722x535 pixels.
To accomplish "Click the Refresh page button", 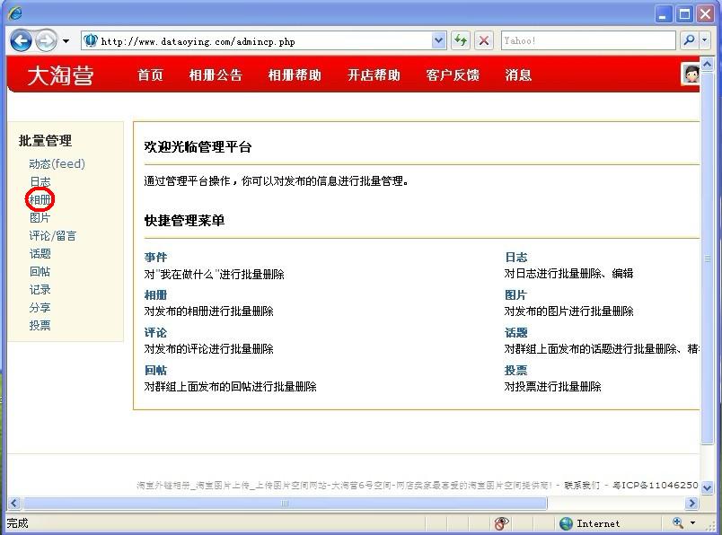I will click(x=460, y=41).
